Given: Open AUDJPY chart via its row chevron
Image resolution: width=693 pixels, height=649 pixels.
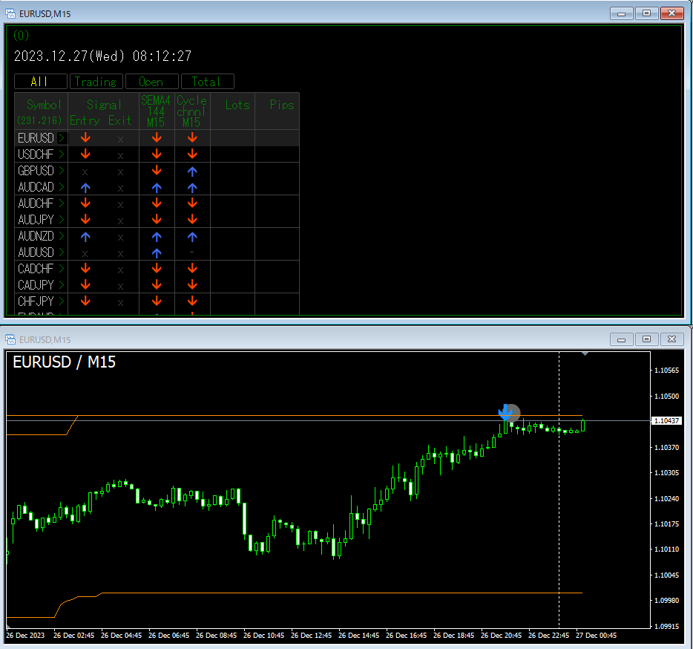Looking at the screenshot, I should click(x=62, y=220).
